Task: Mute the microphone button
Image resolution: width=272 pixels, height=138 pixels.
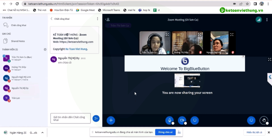Action: tap(169, 120)
